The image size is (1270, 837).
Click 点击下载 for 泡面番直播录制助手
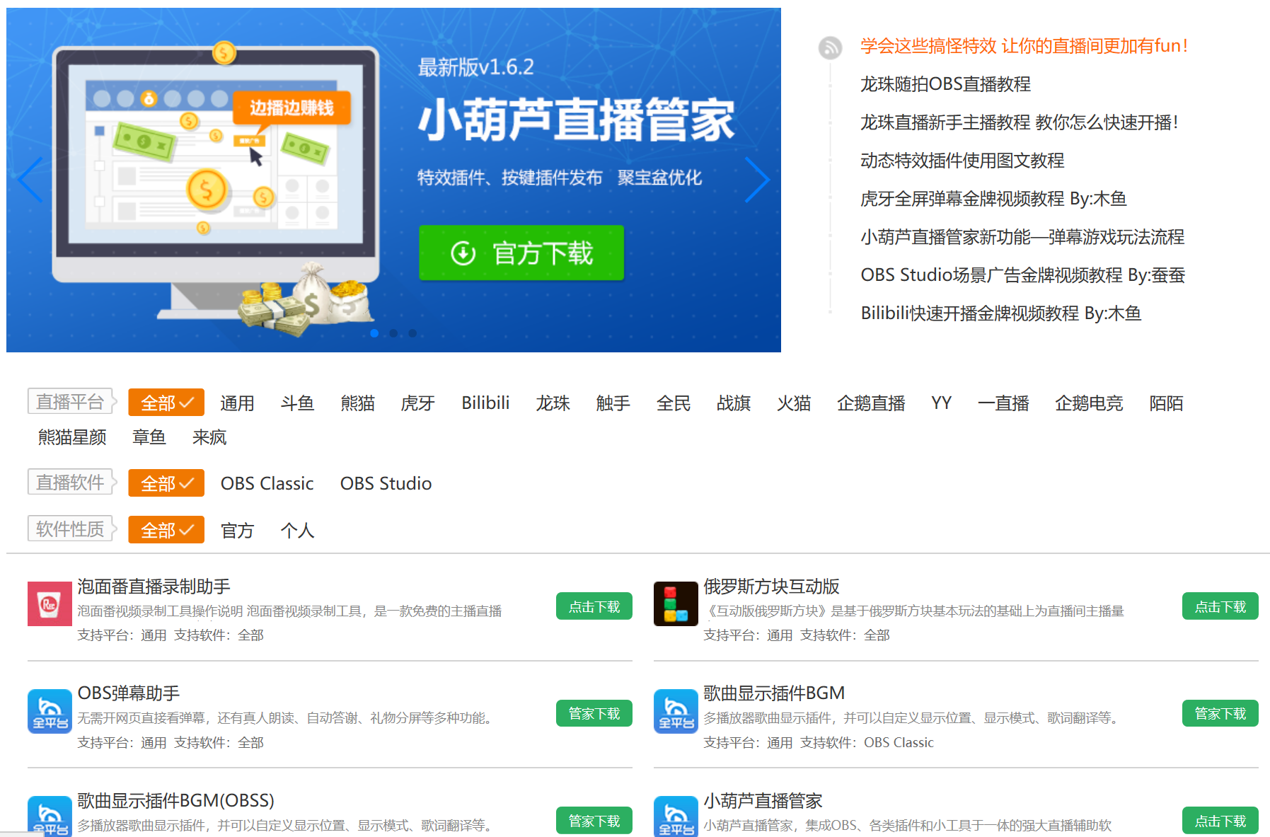click(x=594, y=606)
